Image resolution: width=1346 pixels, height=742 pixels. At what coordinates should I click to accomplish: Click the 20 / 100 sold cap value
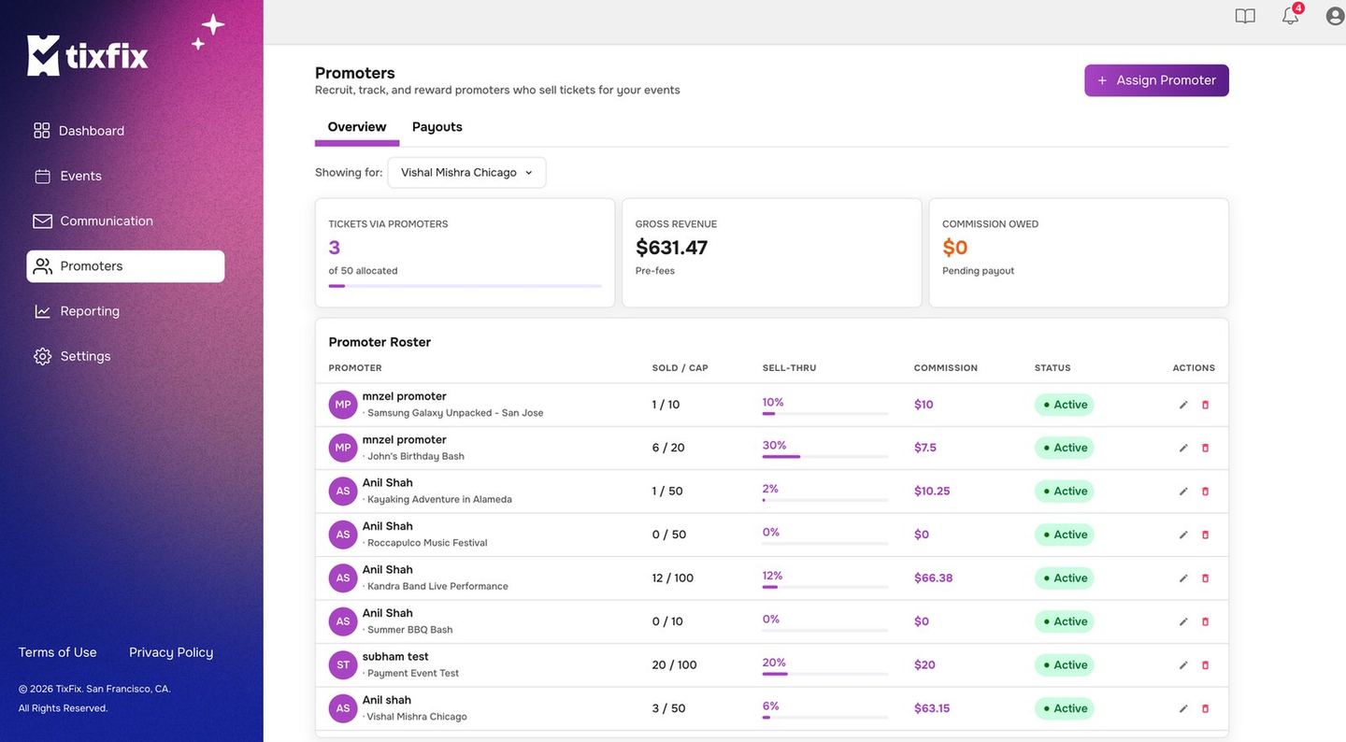coord(675,665)
